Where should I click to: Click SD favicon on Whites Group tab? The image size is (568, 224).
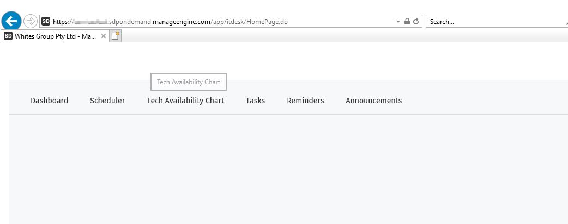click(x=8, y=36)
